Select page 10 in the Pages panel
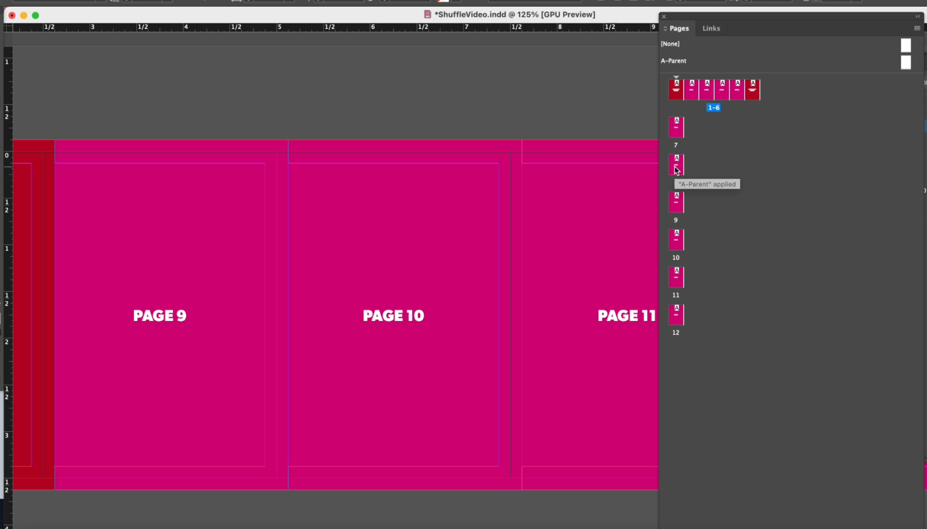The height and width of the screenshot is (529, 927). click(x=676, y=239)
